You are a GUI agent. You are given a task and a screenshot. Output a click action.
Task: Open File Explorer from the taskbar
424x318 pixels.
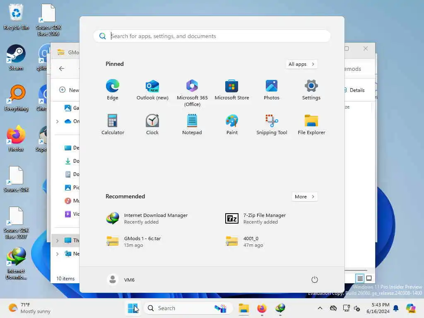[243, 308]
